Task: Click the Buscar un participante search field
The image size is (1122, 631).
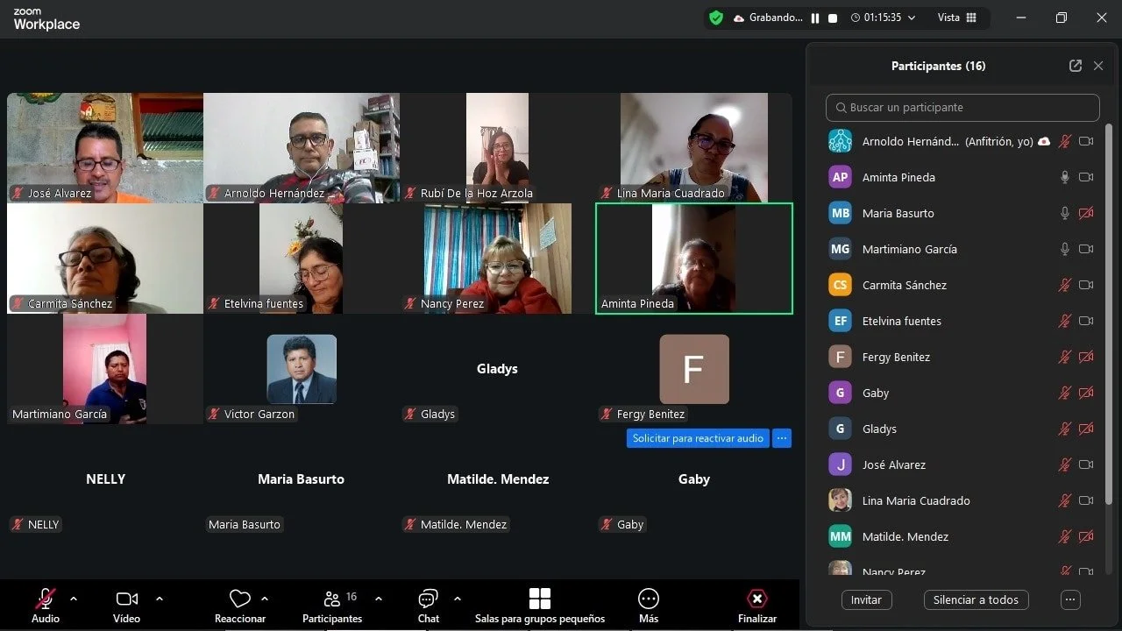Action: 962,107
